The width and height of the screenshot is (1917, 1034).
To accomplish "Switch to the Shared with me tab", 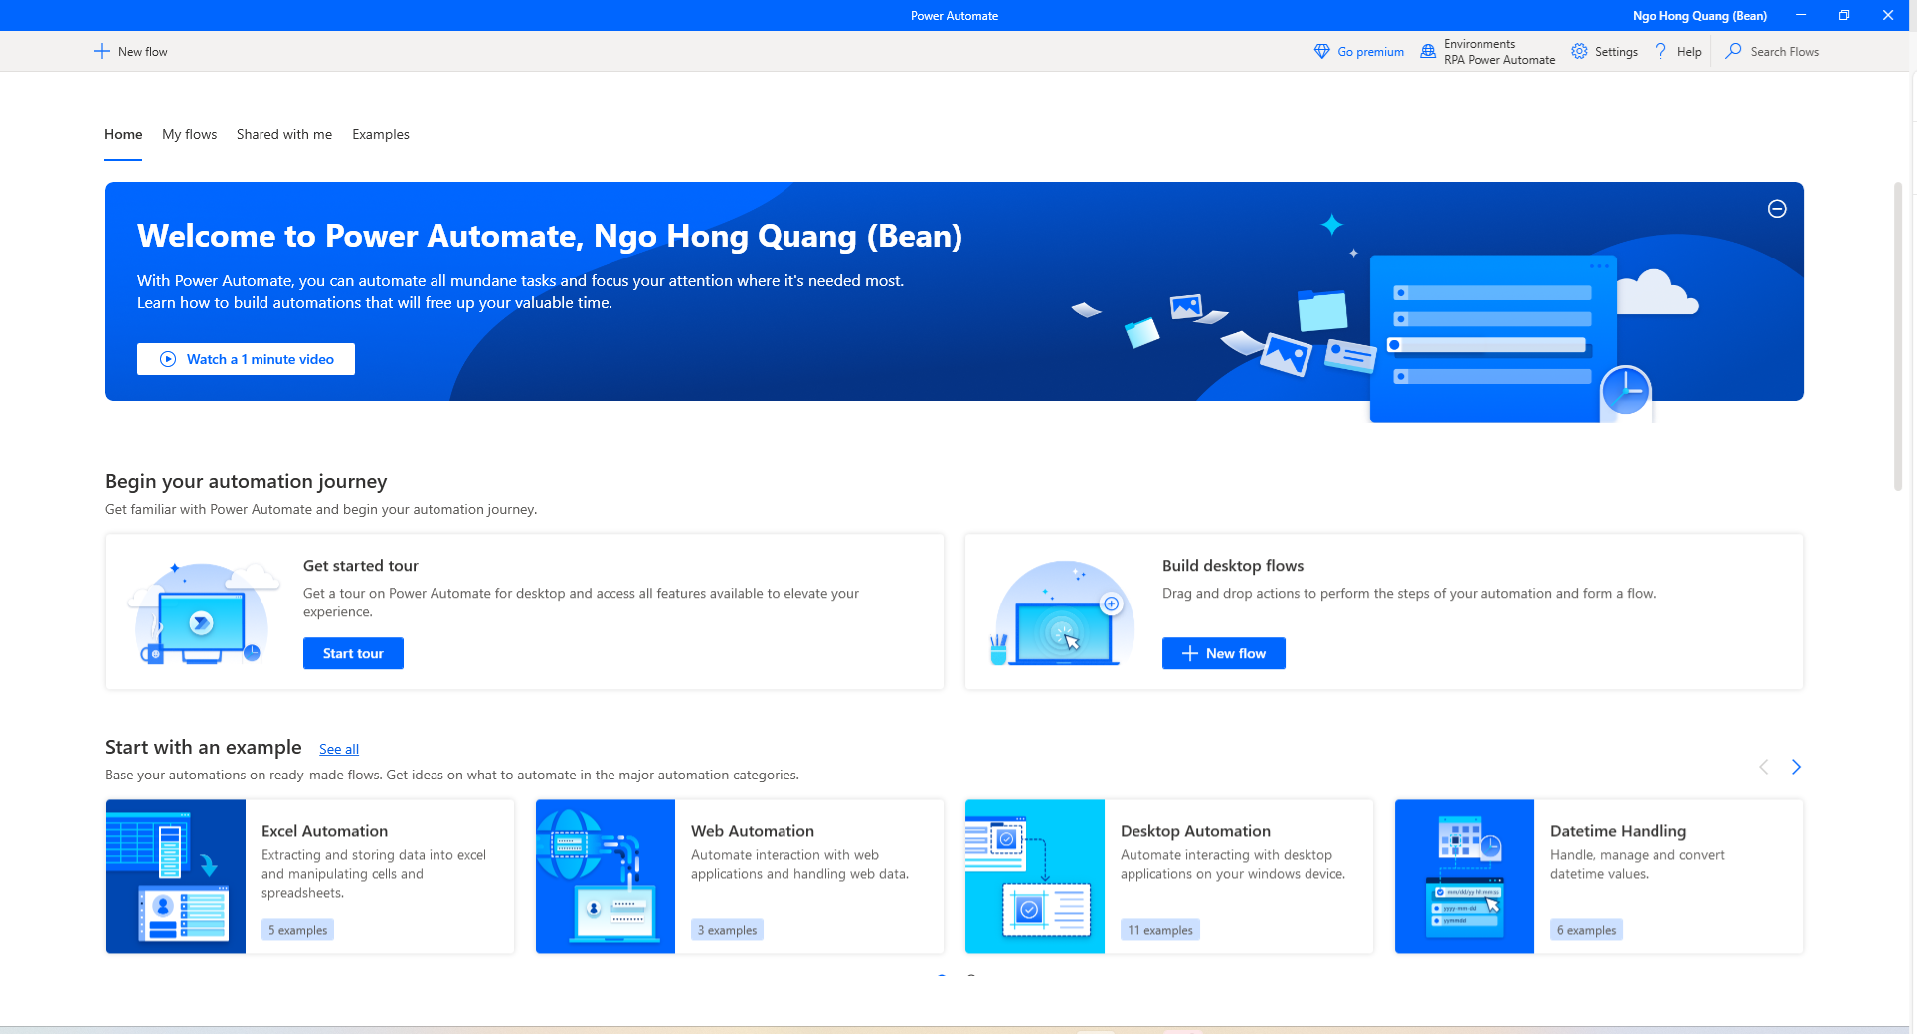I will pyautogui.click(x=283, y=134).
